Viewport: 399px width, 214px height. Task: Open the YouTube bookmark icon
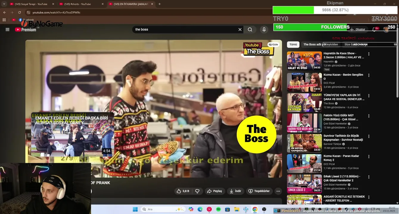pos(14,20)
